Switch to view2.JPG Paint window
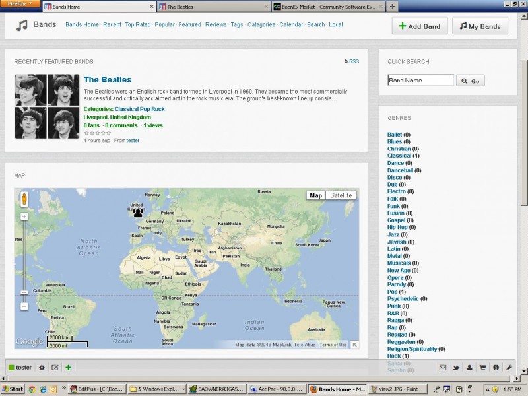This screenshot has height=396, width=528. point(398,389)
